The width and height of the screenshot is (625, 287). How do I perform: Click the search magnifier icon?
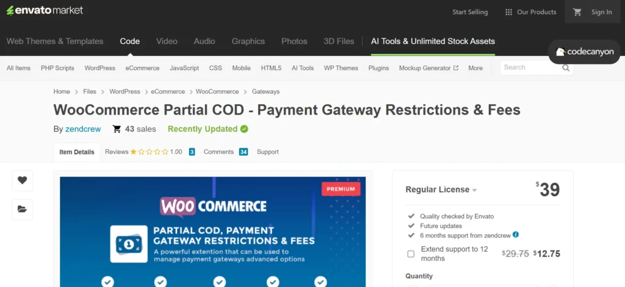[566, 68]
